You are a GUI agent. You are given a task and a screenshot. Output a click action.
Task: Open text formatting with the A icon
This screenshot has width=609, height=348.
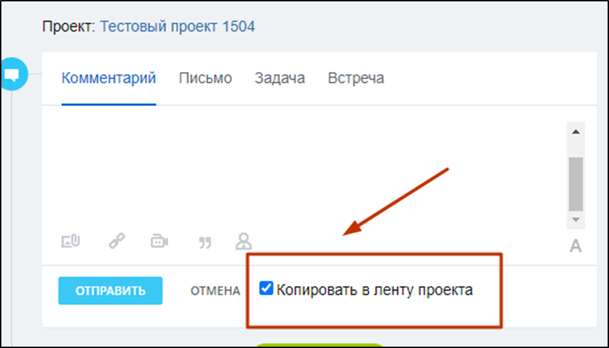click(575, 246)
